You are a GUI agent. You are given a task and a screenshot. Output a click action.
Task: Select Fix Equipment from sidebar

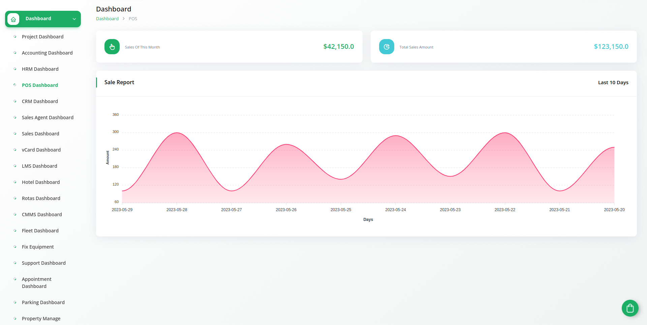(38, 247)
